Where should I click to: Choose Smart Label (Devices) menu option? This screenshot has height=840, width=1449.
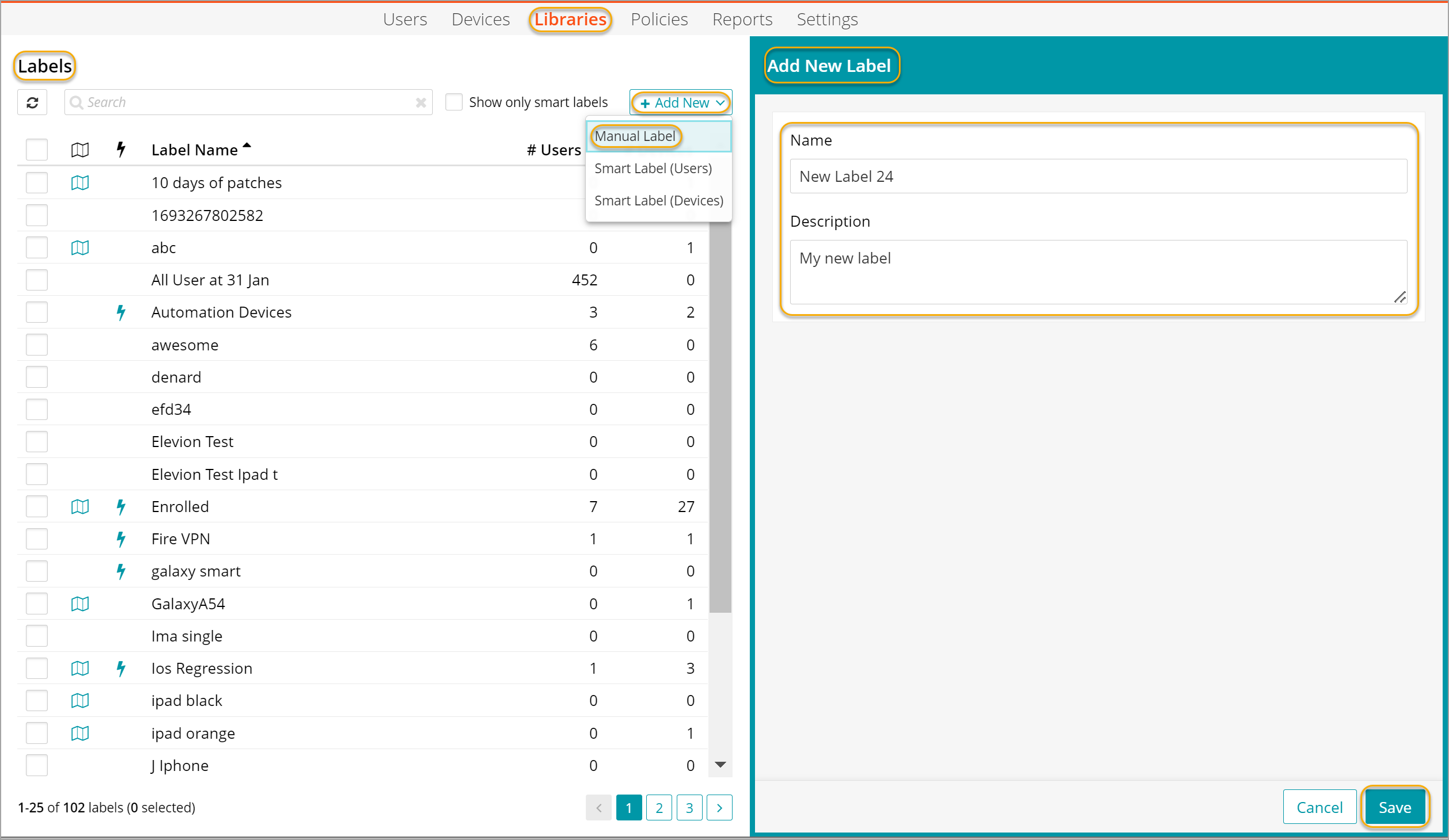pos(658,201)
